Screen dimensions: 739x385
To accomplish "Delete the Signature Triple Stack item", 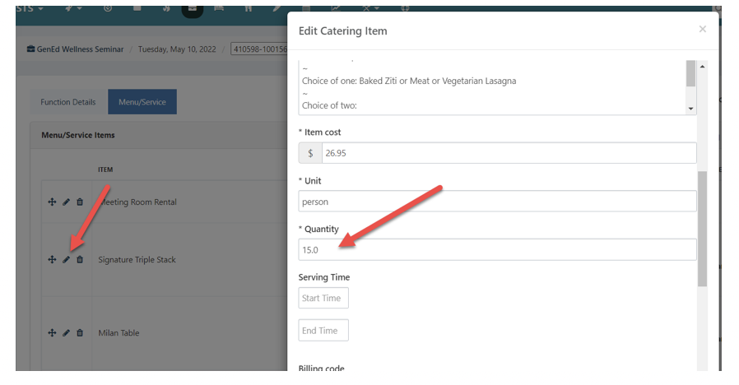I will pos(80,260).
